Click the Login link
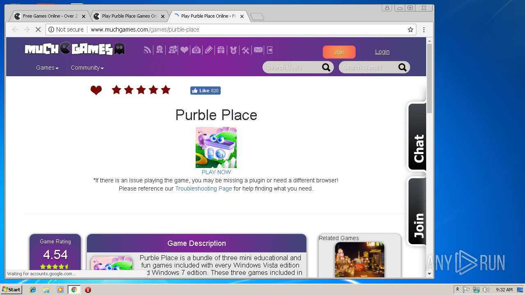This screenshot has width=525, height=295. 382,52
